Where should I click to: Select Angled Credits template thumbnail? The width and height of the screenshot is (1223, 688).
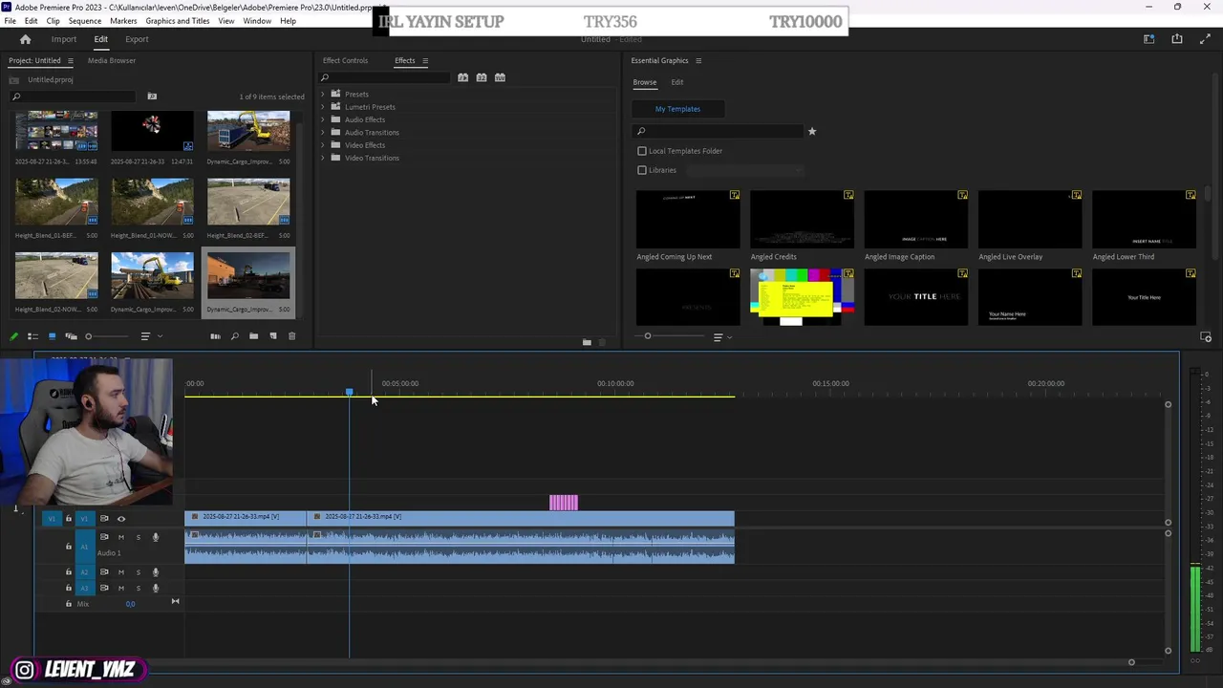pyautogui.click(x=802, y=219)
